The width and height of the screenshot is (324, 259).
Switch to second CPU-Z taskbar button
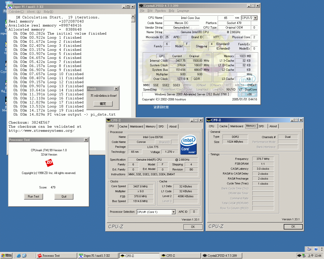click(180, 256)
